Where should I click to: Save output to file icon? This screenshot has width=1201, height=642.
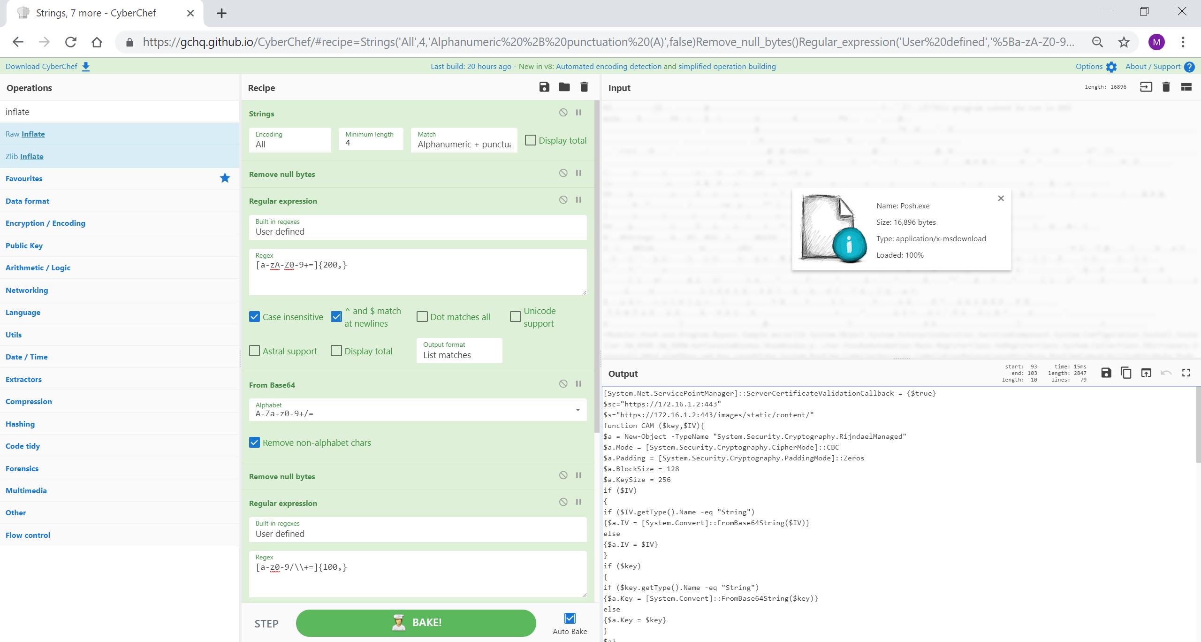[x=1106, y=373]
